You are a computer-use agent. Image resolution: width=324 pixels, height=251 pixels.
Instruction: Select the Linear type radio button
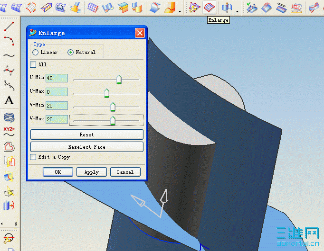tap(35, 52)
